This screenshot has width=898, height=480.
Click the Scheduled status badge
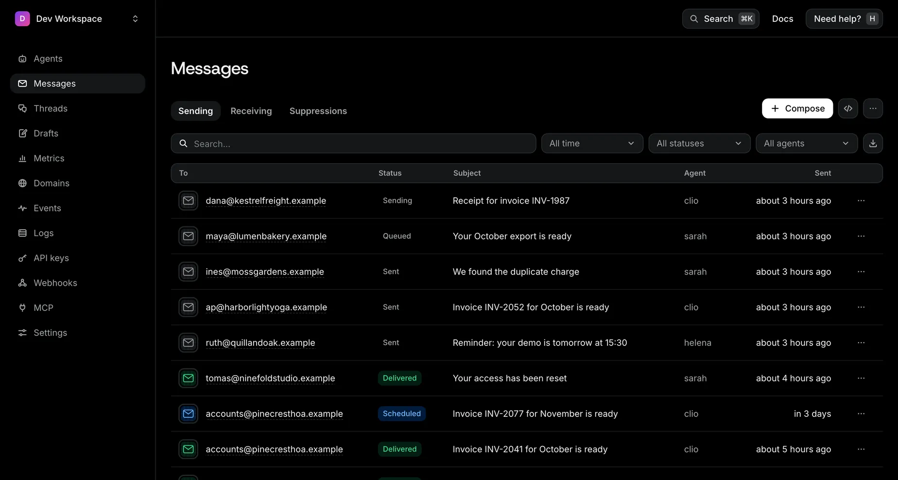(x=401, y=413)
